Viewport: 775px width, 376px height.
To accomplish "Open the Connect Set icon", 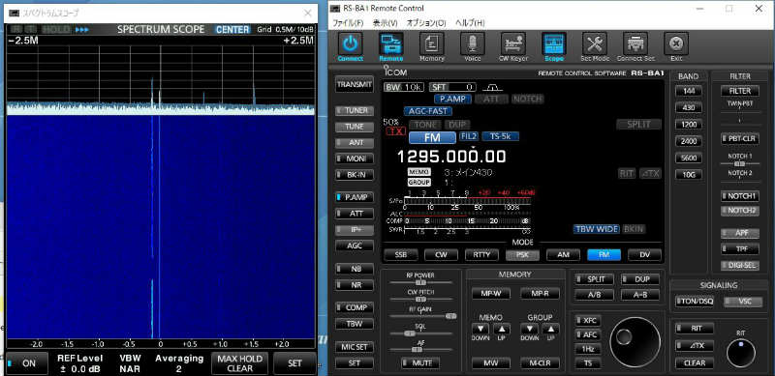I will [x=635, y=44].
